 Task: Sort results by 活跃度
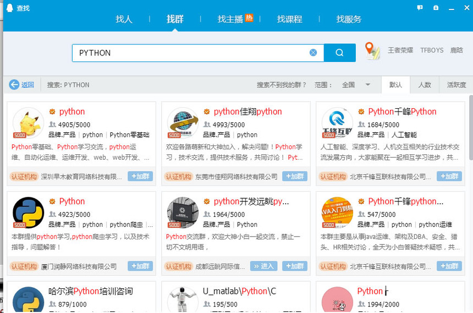[457, 85]
